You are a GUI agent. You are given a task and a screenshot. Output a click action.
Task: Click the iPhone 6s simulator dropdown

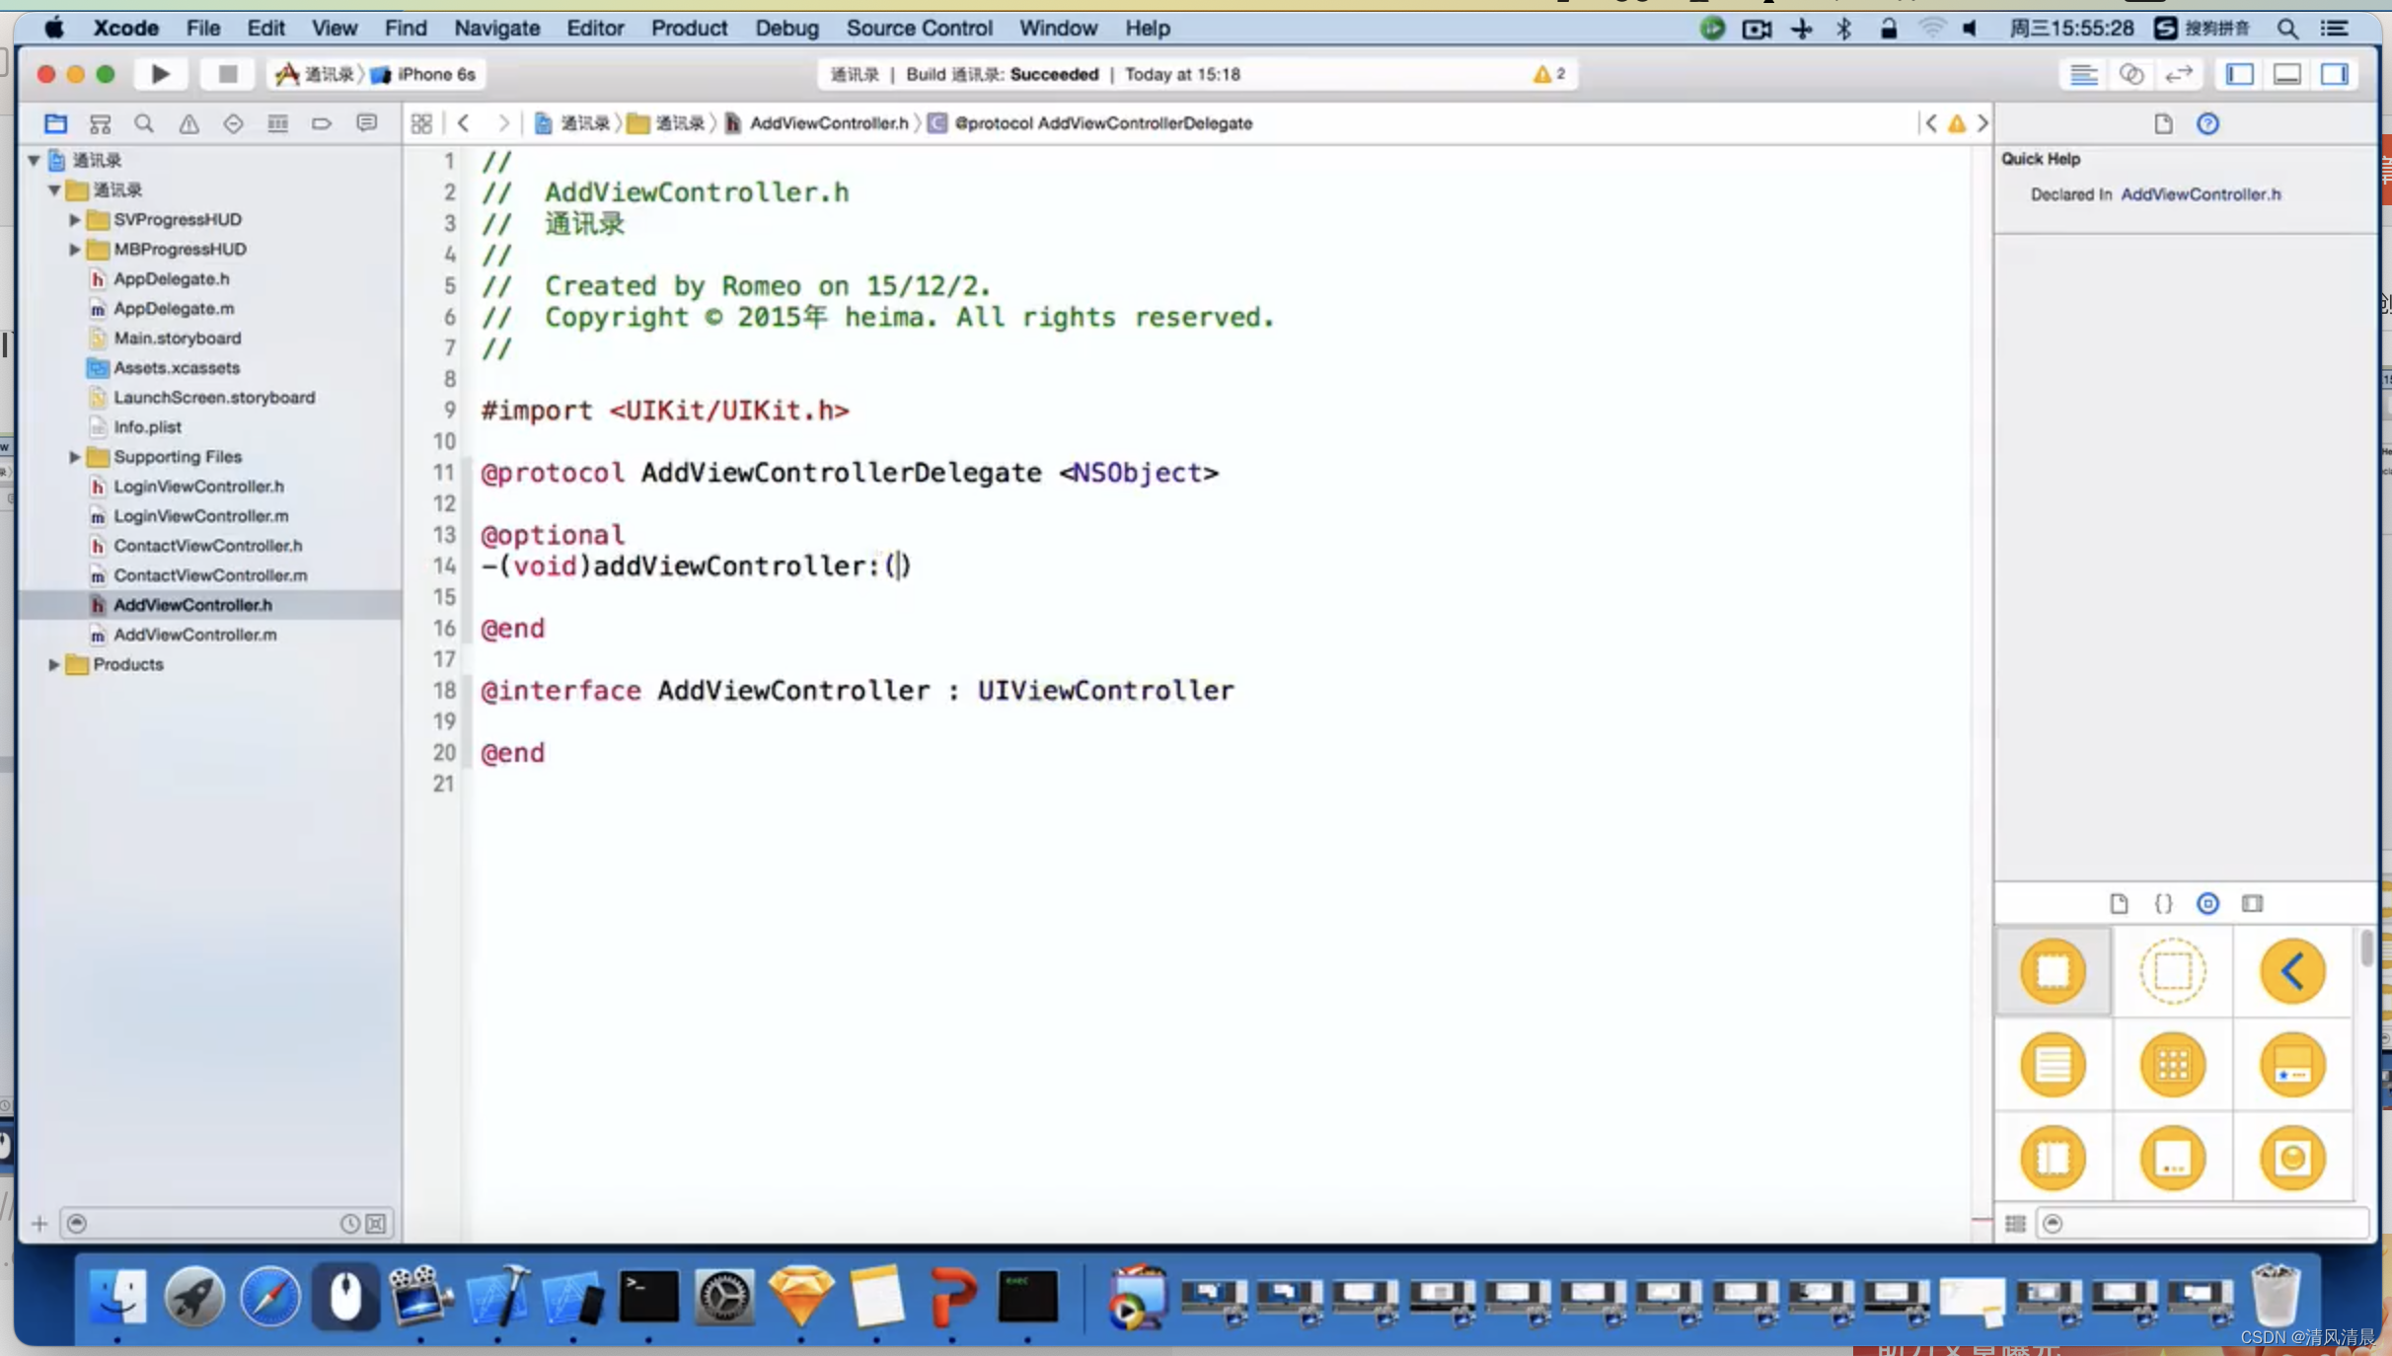(422, 74)
